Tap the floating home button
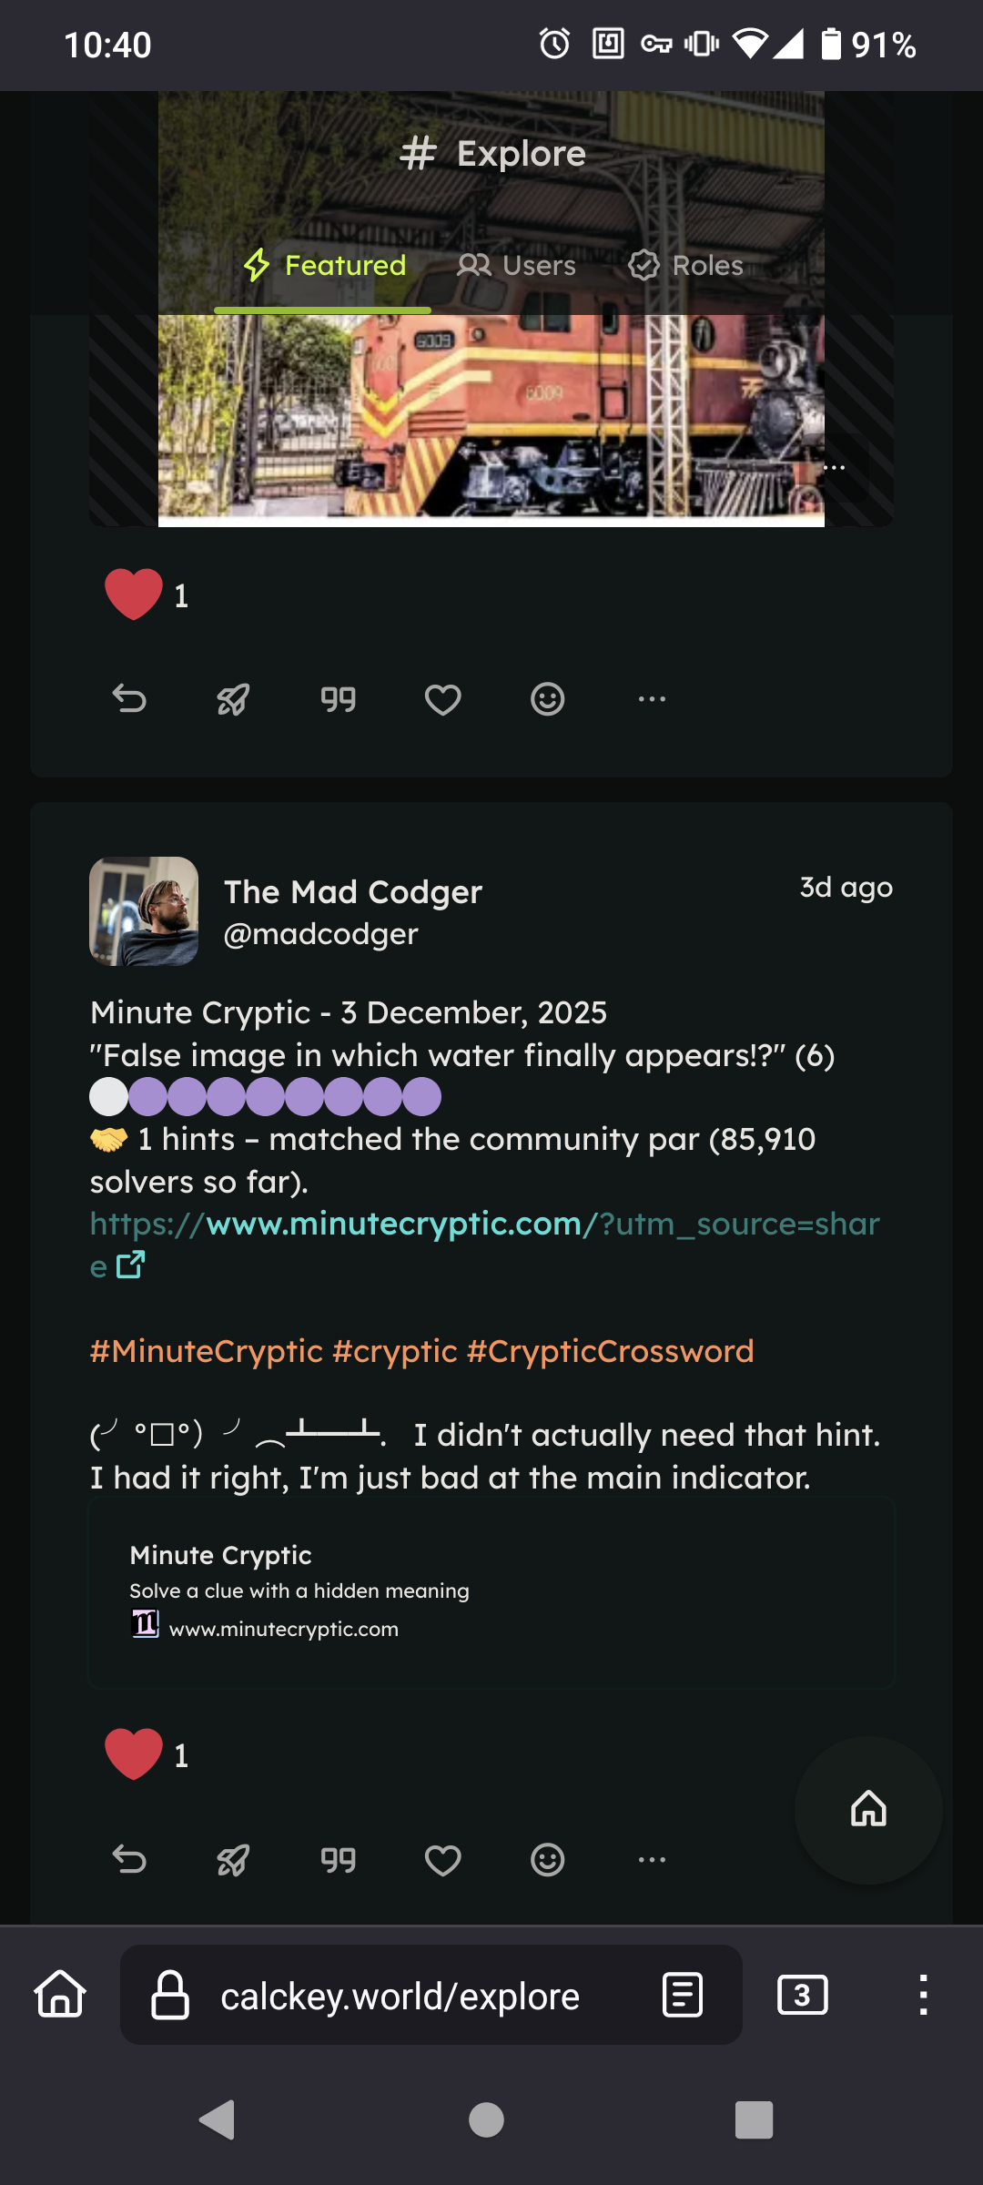 [x=868, y=1809]
